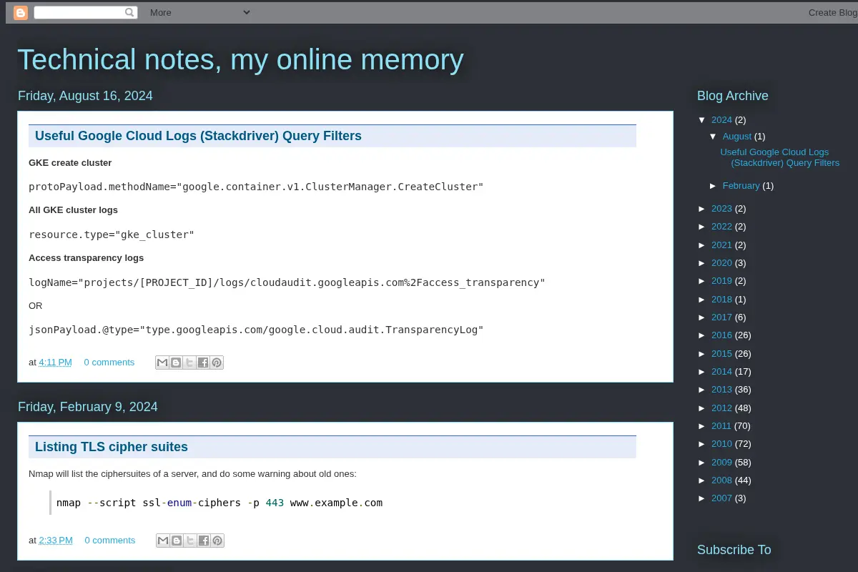Expand the 2016 archive arrow
Screen dimensions: 858x572
(702, 335)
